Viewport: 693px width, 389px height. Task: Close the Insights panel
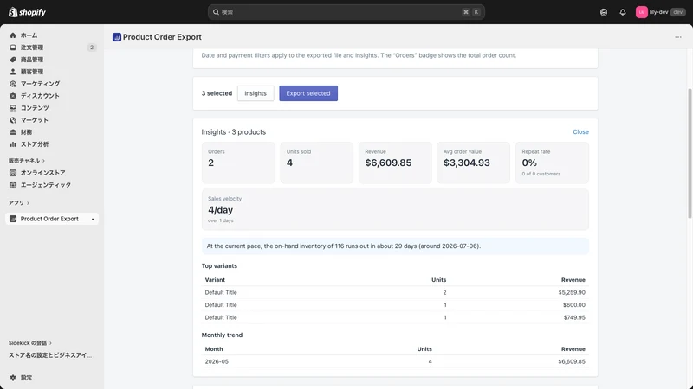pyautogui.click(x=580, y=132)
